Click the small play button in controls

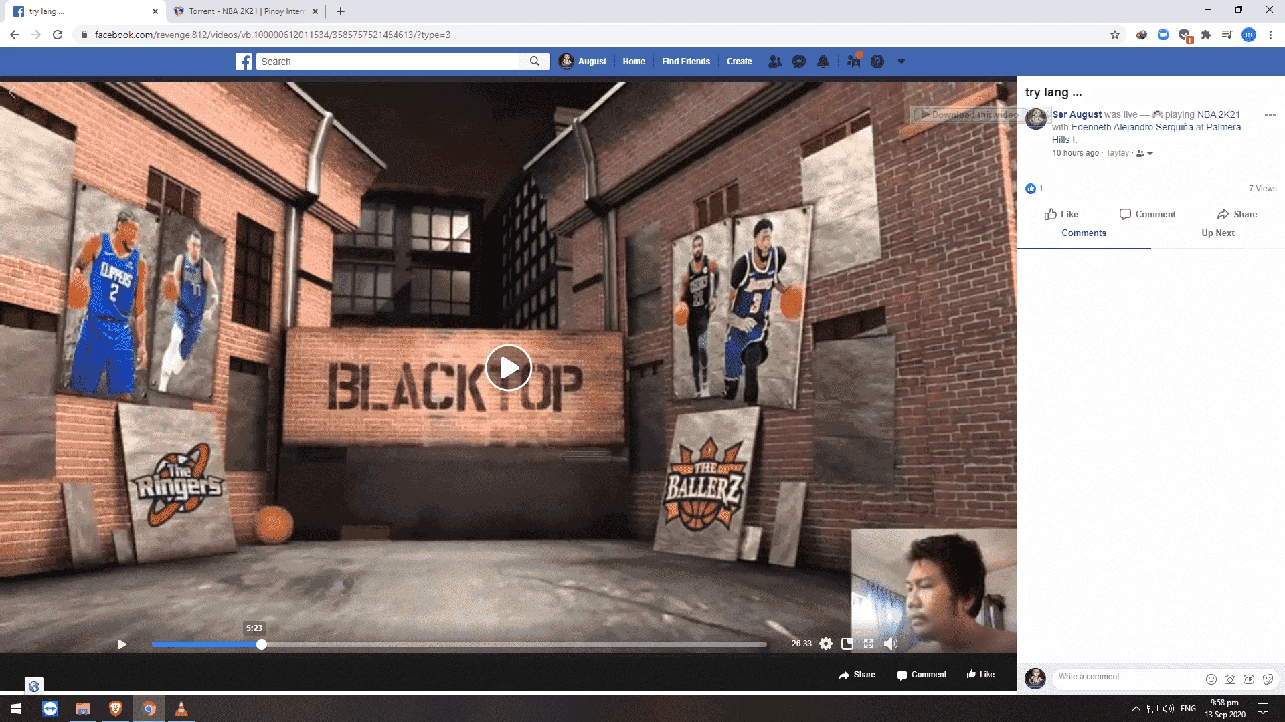(x=122, y=644)
